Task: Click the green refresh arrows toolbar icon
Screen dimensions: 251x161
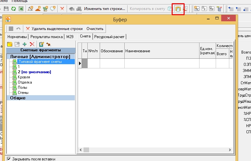Action: coord(13,9)
